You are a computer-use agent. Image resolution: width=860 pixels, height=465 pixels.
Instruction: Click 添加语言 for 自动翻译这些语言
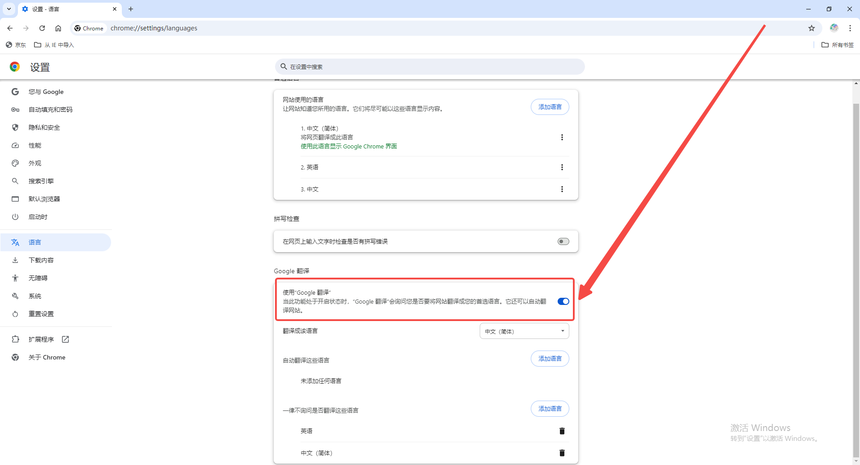tap(550, 359)
